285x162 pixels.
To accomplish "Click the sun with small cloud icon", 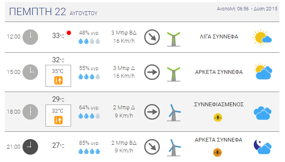I will tap(262, 37).
